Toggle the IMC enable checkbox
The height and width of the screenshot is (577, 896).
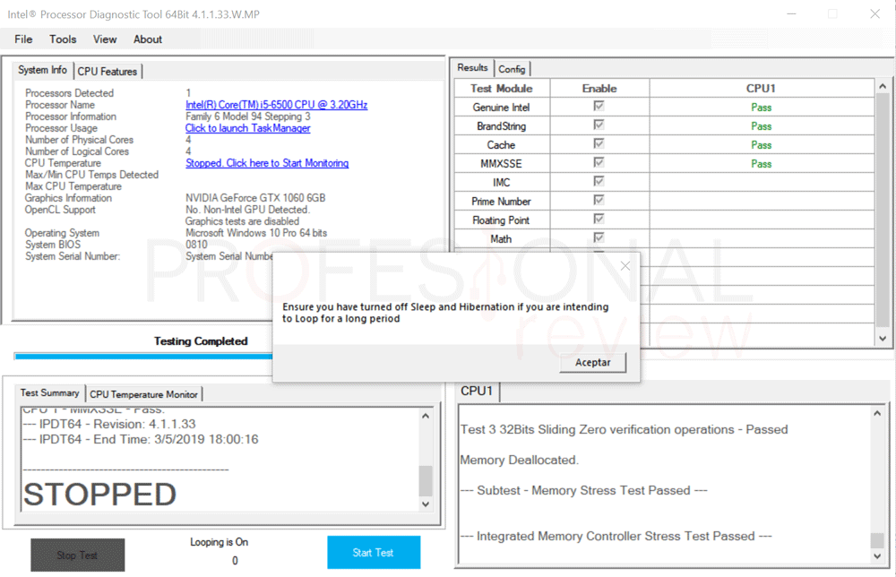coord(599,181)
